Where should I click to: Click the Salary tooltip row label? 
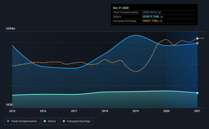117,17
